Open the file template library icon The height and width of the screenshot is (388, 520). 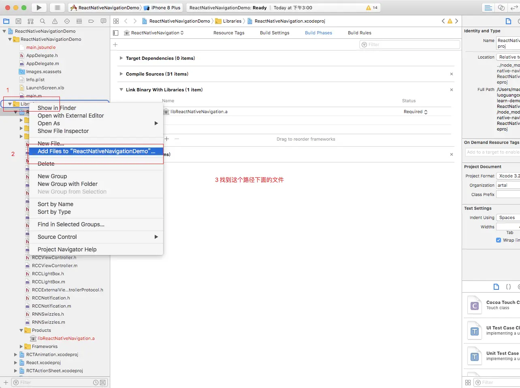[x=496, y=287]
